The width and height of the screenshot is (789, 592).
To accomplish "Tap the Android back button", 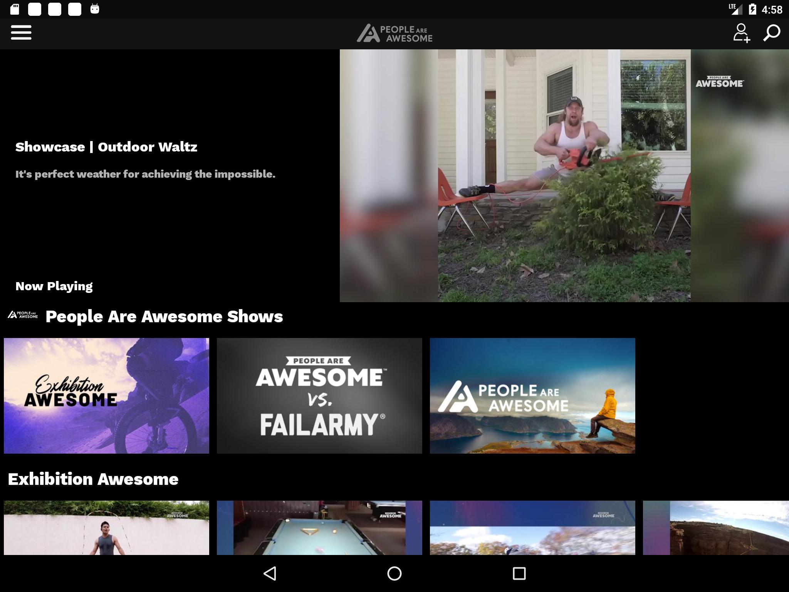I will pos(270,573).
